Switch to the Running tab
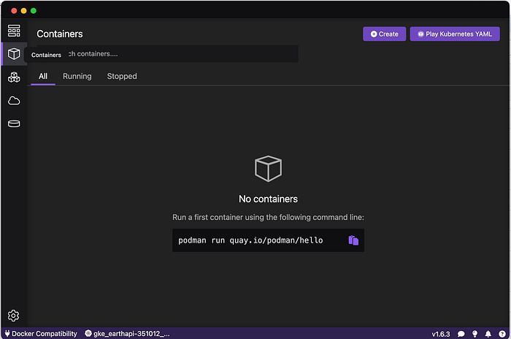The image size is (511, 339). coord(77,77)
